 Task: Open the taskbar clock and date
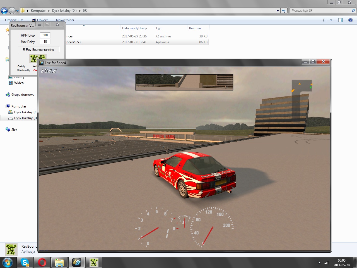click(341, 263)
